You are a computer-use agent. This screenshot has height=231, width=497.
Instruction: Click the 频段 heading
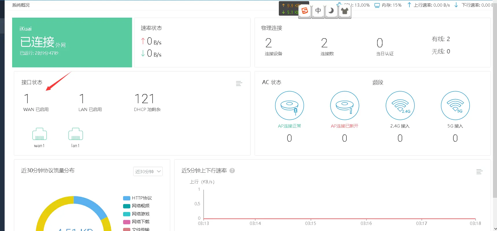click(x=378, y=82)
